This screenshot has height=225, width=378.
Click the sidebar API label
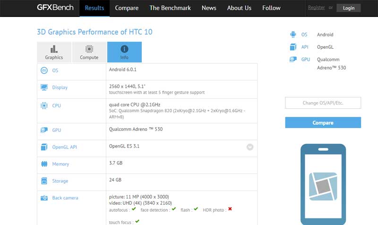(305, 47)
